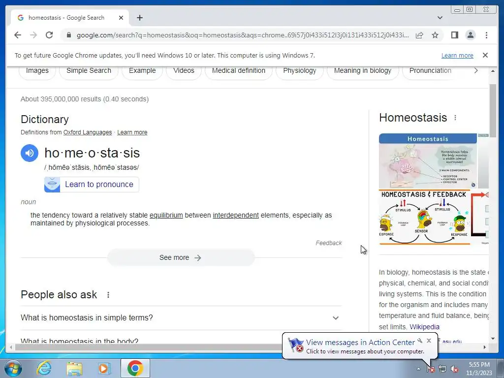Open Learn more link in update notice
The image size is (504, 378).
[x=457, y=55]
